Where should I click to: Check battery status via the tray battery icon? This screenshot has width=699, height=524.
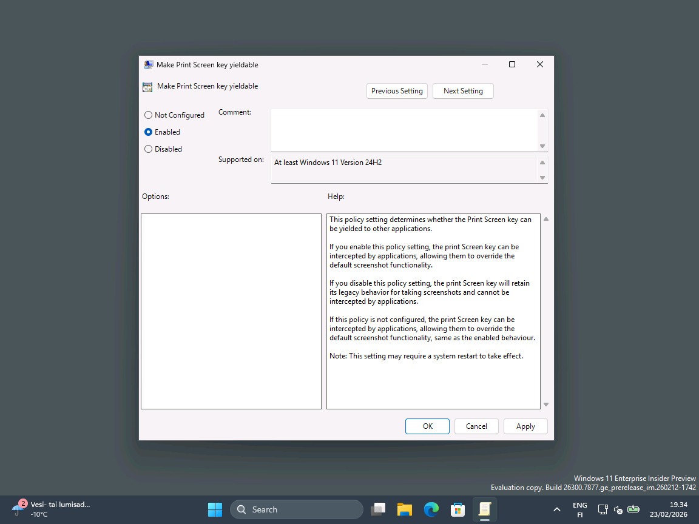(633, 510)
